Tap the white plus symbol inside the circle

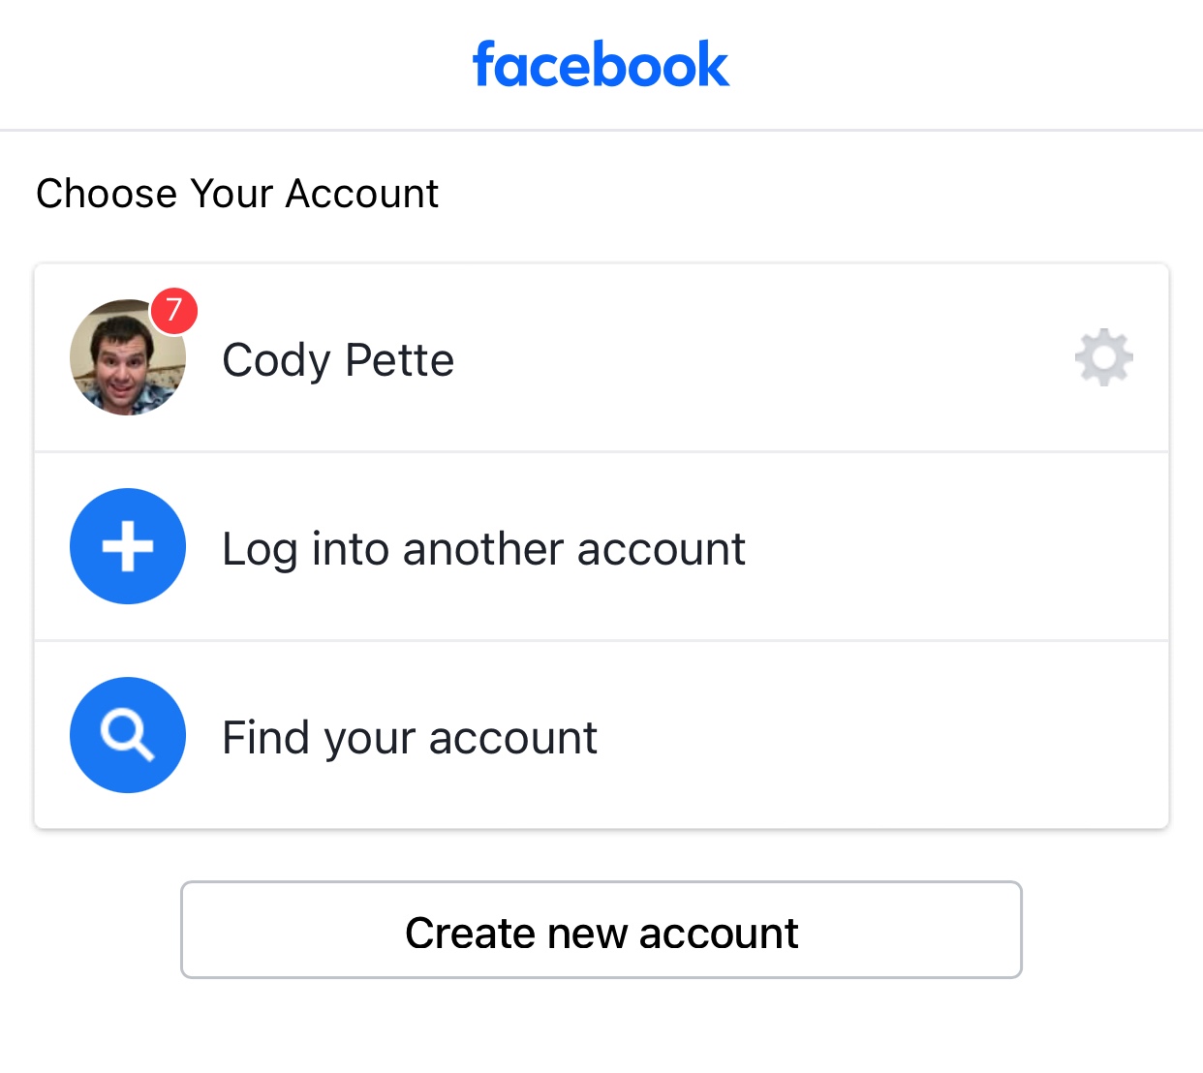(128, 546)
